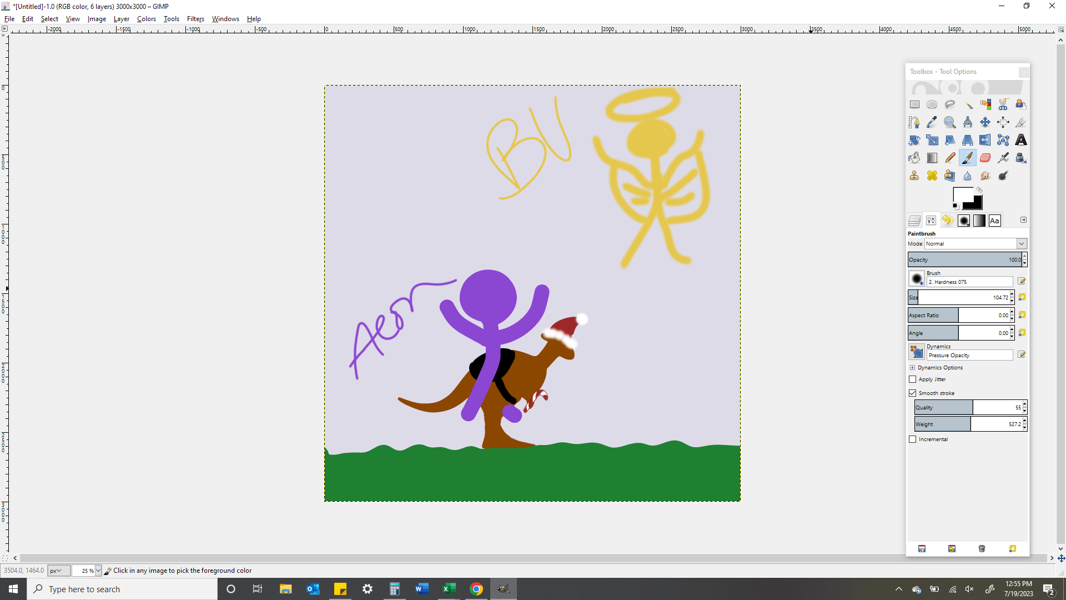
Task: Select the Crop tool
Action: tap(1021, 122)
